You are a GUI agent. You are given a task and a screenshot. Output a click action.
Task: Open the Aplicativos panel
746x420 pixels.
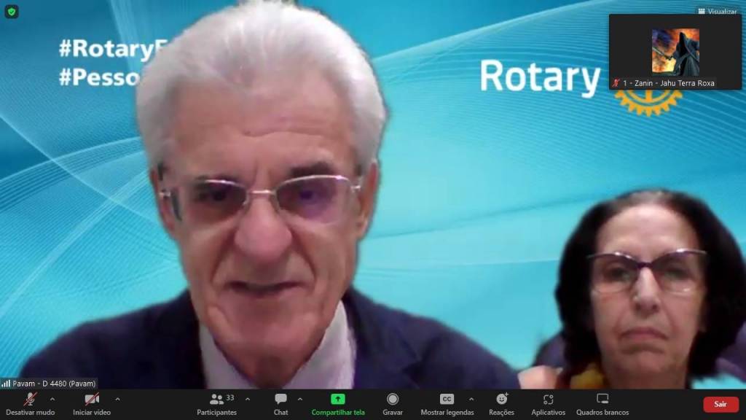(548, 403)
